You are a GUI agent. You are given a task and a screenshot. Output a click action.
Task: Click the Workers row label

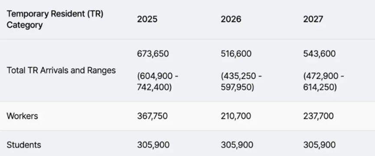(x=22, y=116)
